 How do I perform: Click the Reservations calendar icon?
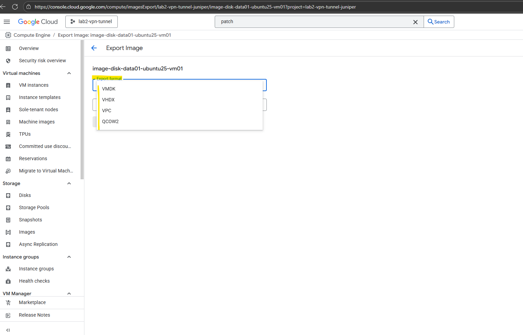[x=8, y=159]
